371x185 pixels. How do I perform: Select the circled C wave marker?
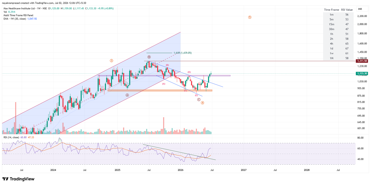pos(198,99)
